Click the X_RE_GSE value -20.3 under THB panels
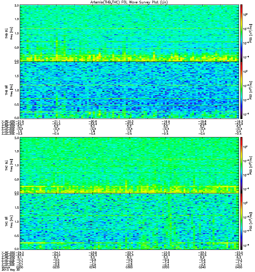 point(129,121)
